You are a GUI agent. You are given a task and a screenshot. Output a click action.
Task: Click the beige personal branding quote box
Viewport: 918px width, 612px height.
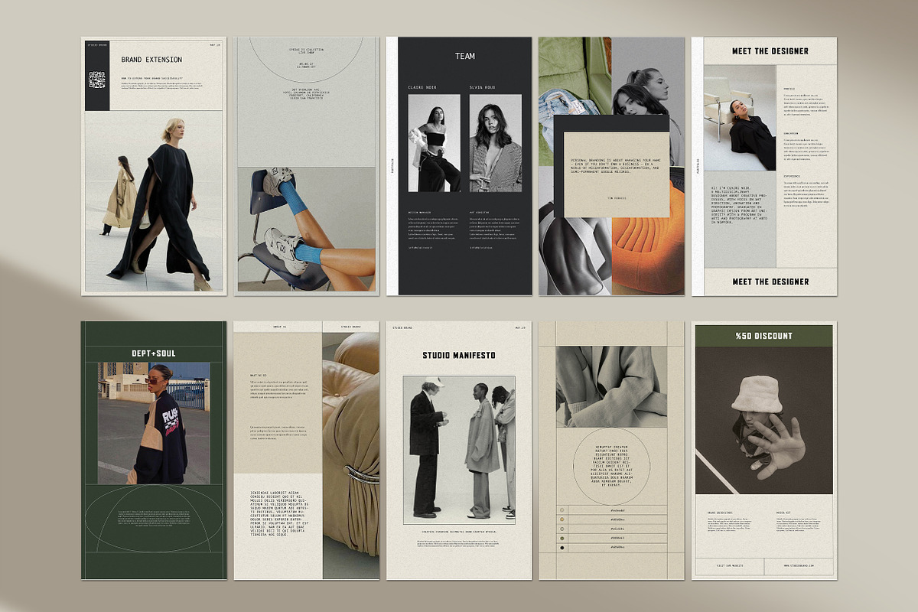pyautogui.click(x=617, y=174)
